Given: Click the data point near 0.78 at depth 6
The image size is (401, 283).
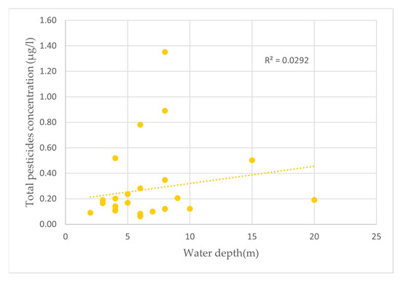Looking at the screenshot, I should (x=140, y=125).
